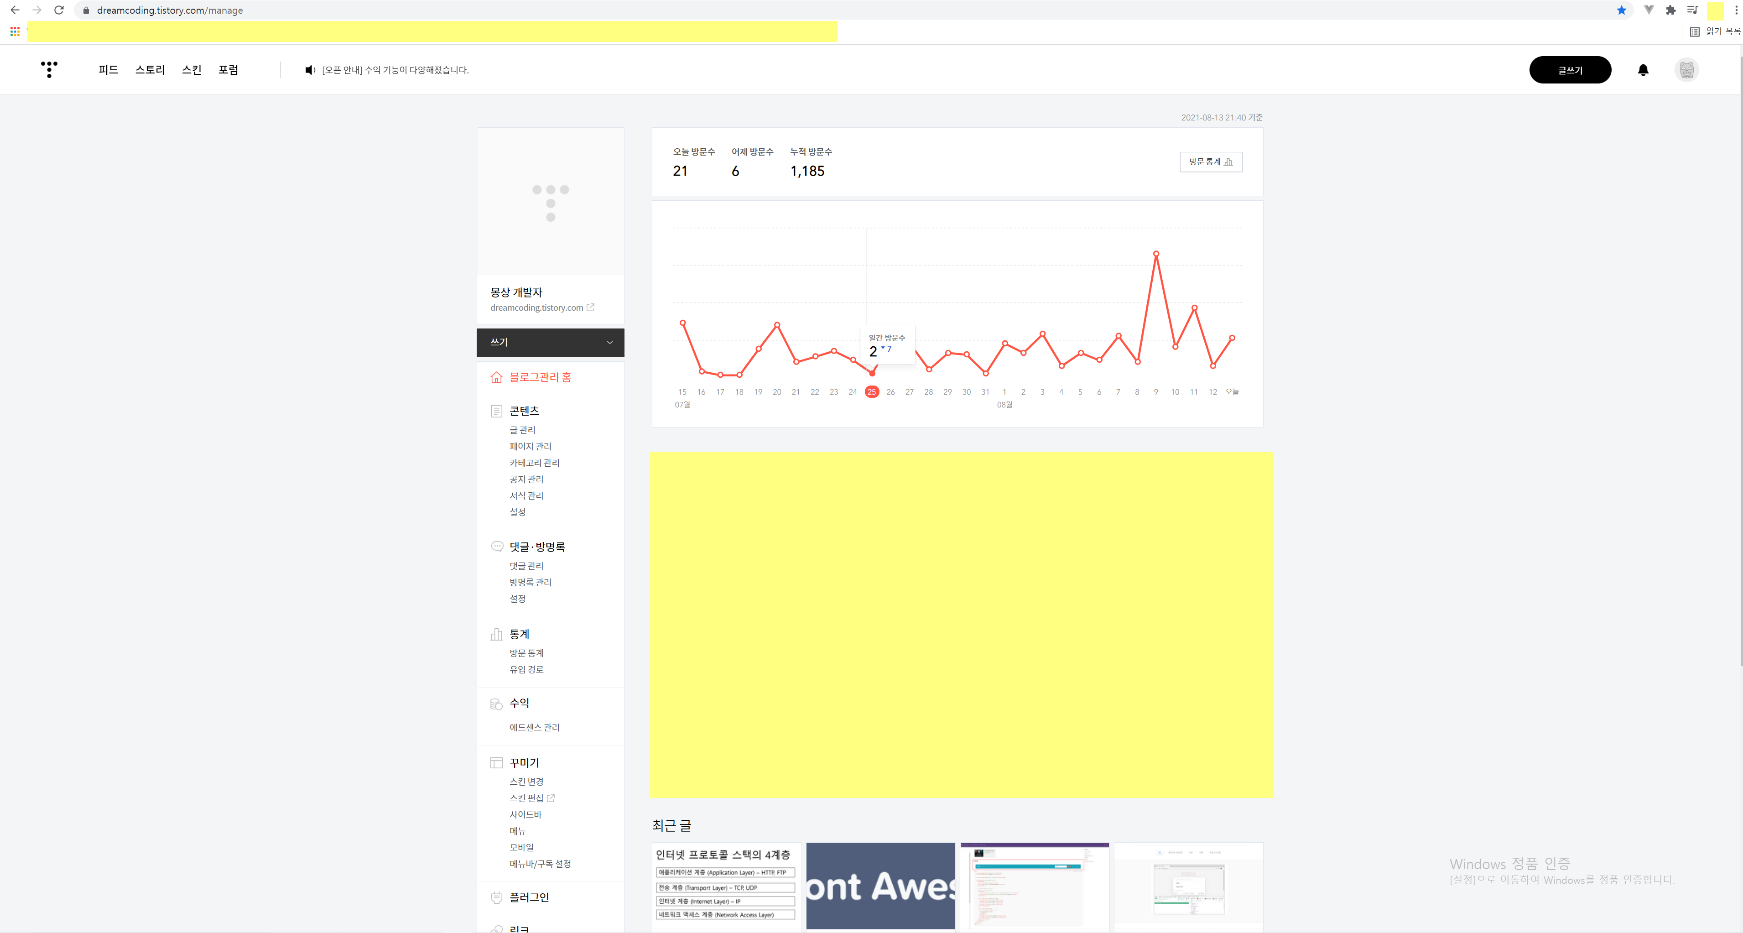This screenshot has width=1743, height=933.
Task: Click the announcement speaker icon
Action: click(x=310, y=70)
